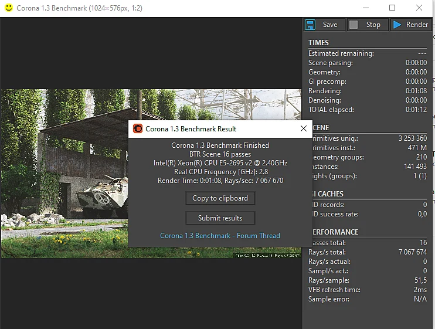Click the PERFORMANCE section heading
This screenshot has height=329, width=435.
pos(335,232)
